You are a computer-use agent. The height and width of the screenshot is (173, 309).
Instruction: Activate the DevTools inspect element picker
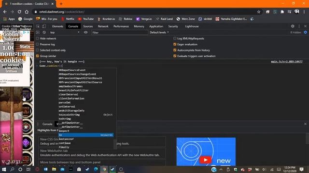pyautogui.click(x=38, y=26)
